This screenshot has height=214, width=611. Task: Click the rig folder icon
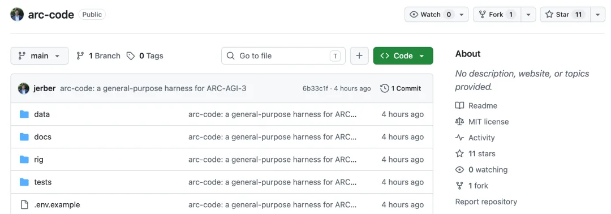click(x=24, y=160)
